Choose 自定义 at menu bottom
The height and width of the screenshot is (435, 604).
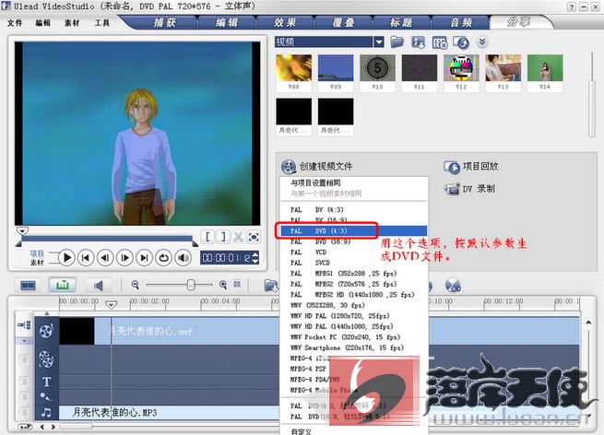(x=353, y=431)
